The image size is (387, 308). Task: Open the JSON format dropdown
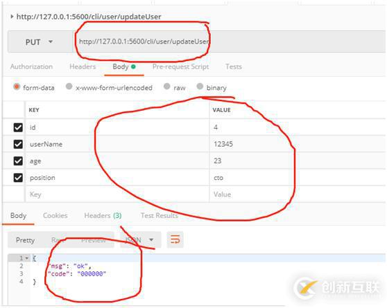[x=140, y=239]
